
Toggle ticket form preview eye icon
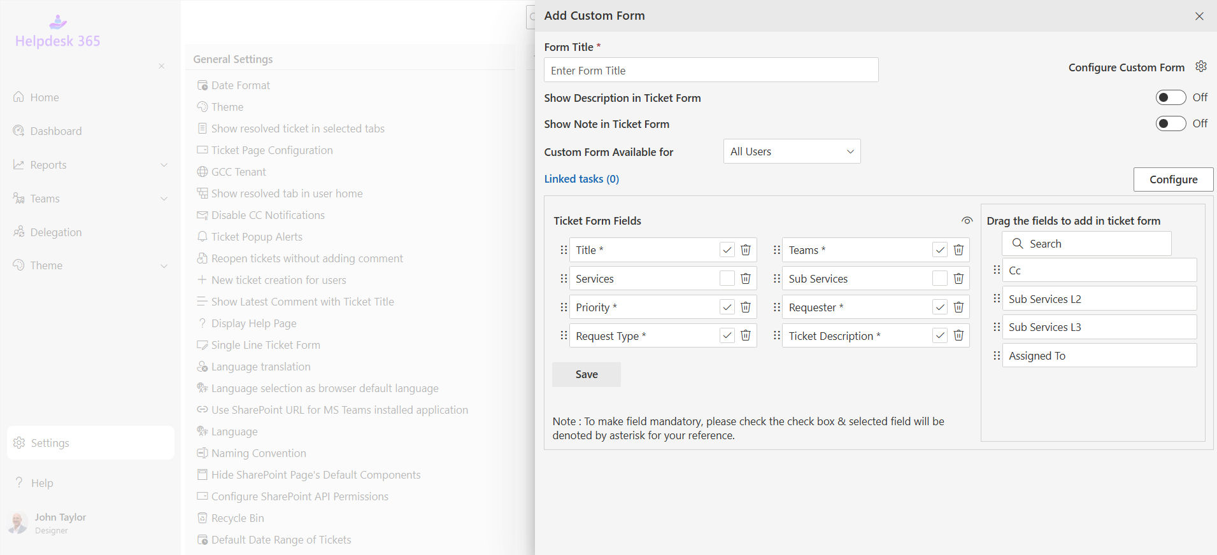tap(967, 221)
